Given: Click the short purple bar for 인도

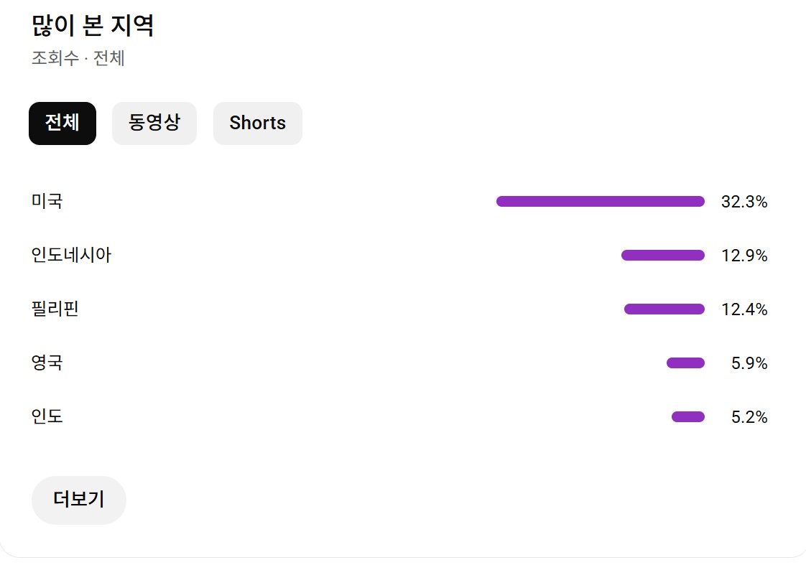Looking at the screenshot, I should pyautogui.click(x=687, y=417).
